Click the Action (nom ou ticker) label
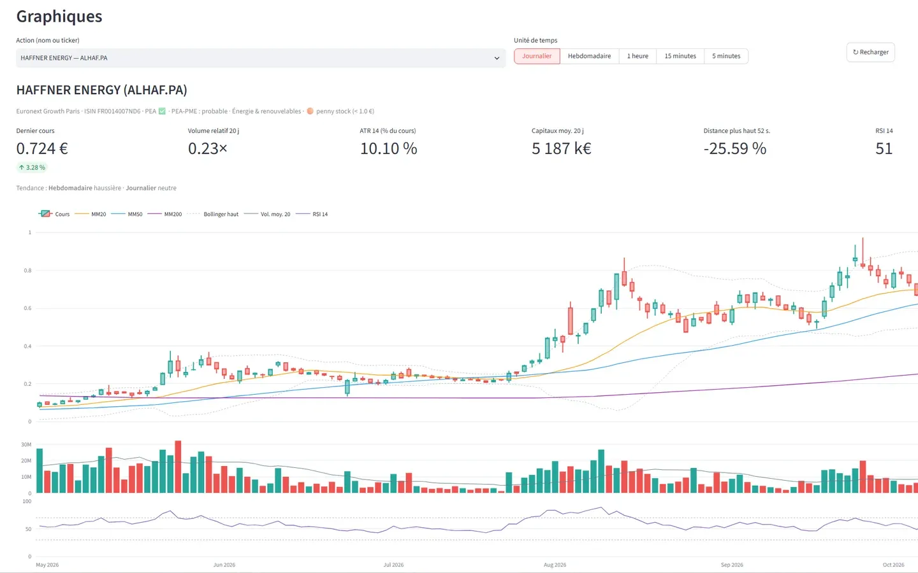918x573 pixels. 48,40
